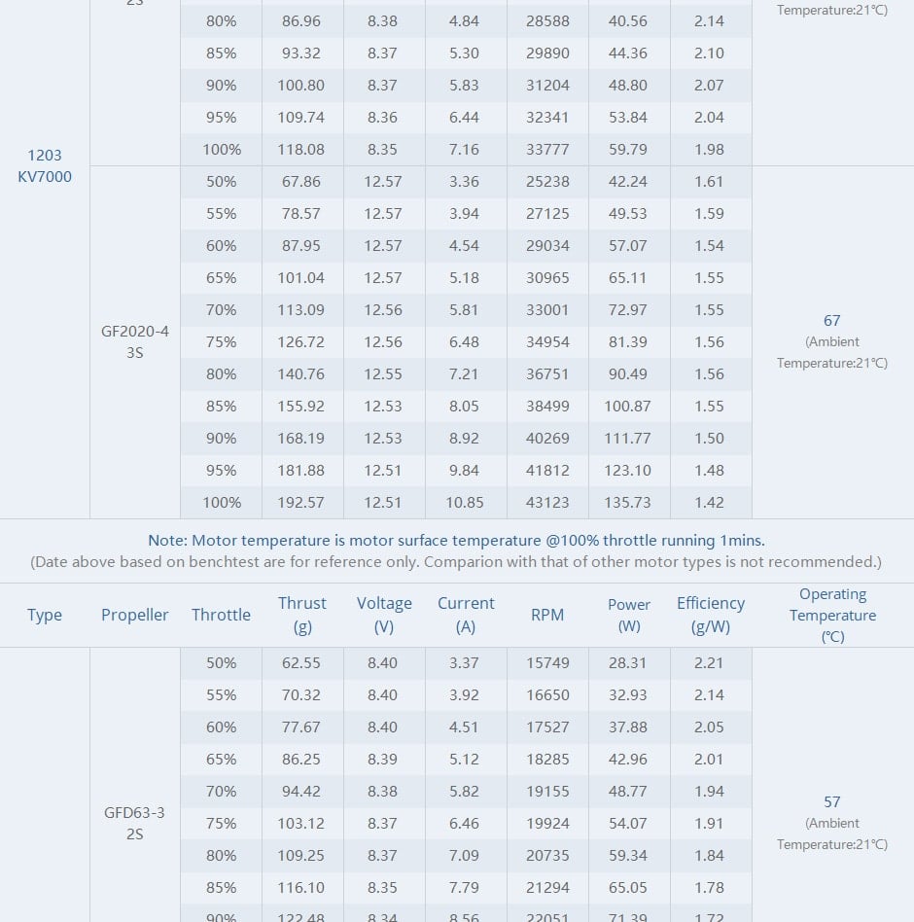The height and width of the screenshot is (922, 914).
Task: Click the GF2020-4 3S propeller cell
Action: coord(135,341)
